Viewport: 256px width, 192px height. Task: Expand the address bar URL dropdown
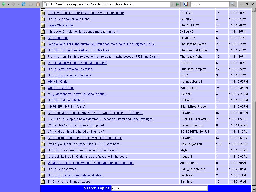click(x=172, y=4)
